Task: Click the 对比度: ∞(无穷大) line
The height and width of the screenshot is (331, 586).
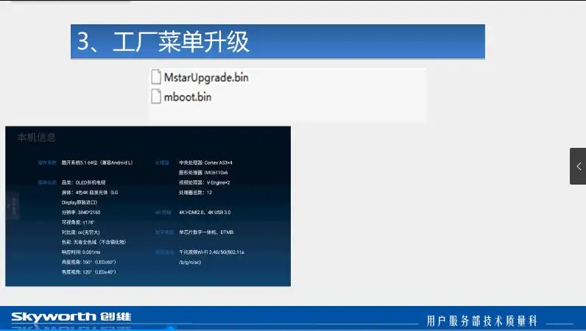Action: click(x=81, y=232)
